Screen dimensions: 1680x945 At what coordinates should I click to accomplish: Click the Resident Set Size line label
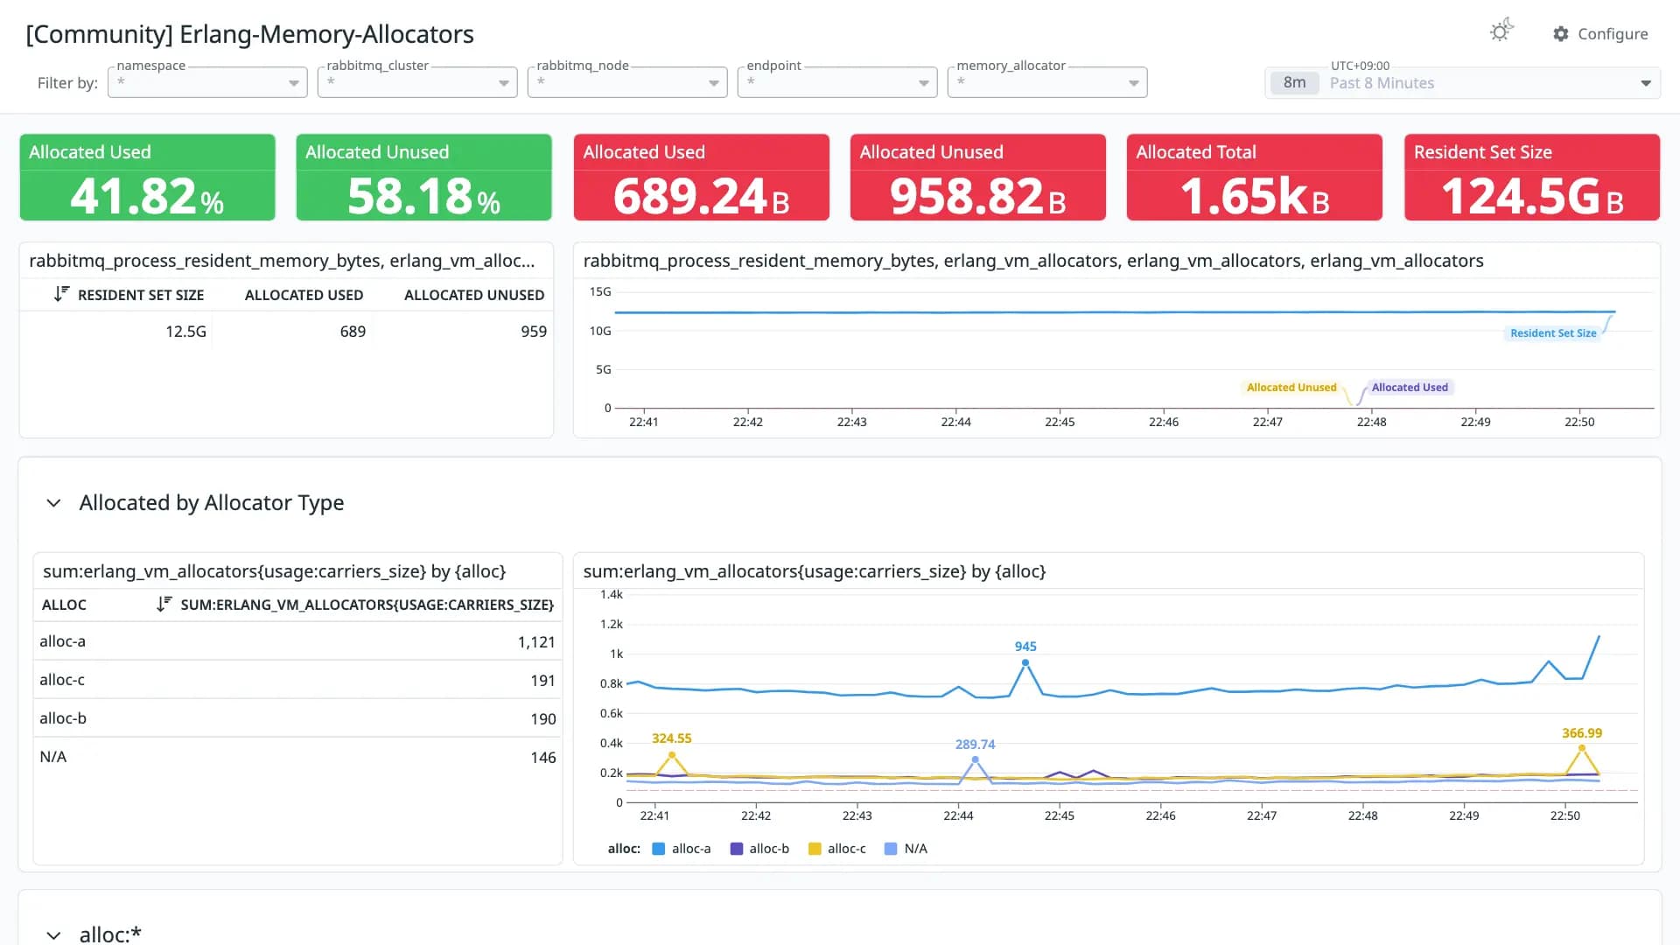coord(1553,333)
